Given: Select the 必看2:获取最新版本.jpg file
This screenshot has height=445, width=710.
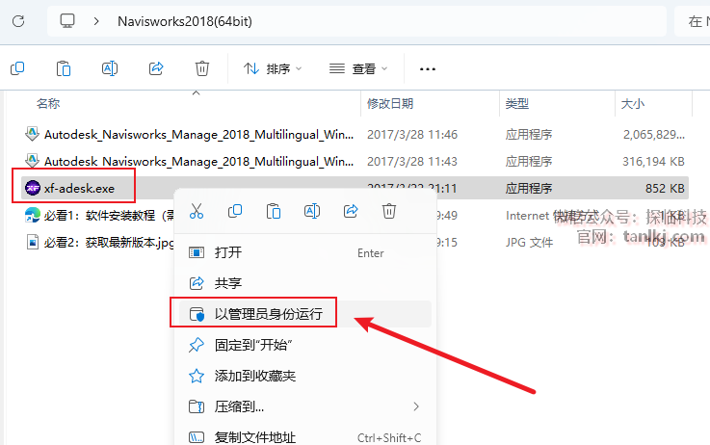Looking at the screenshot, I should 97,242.
